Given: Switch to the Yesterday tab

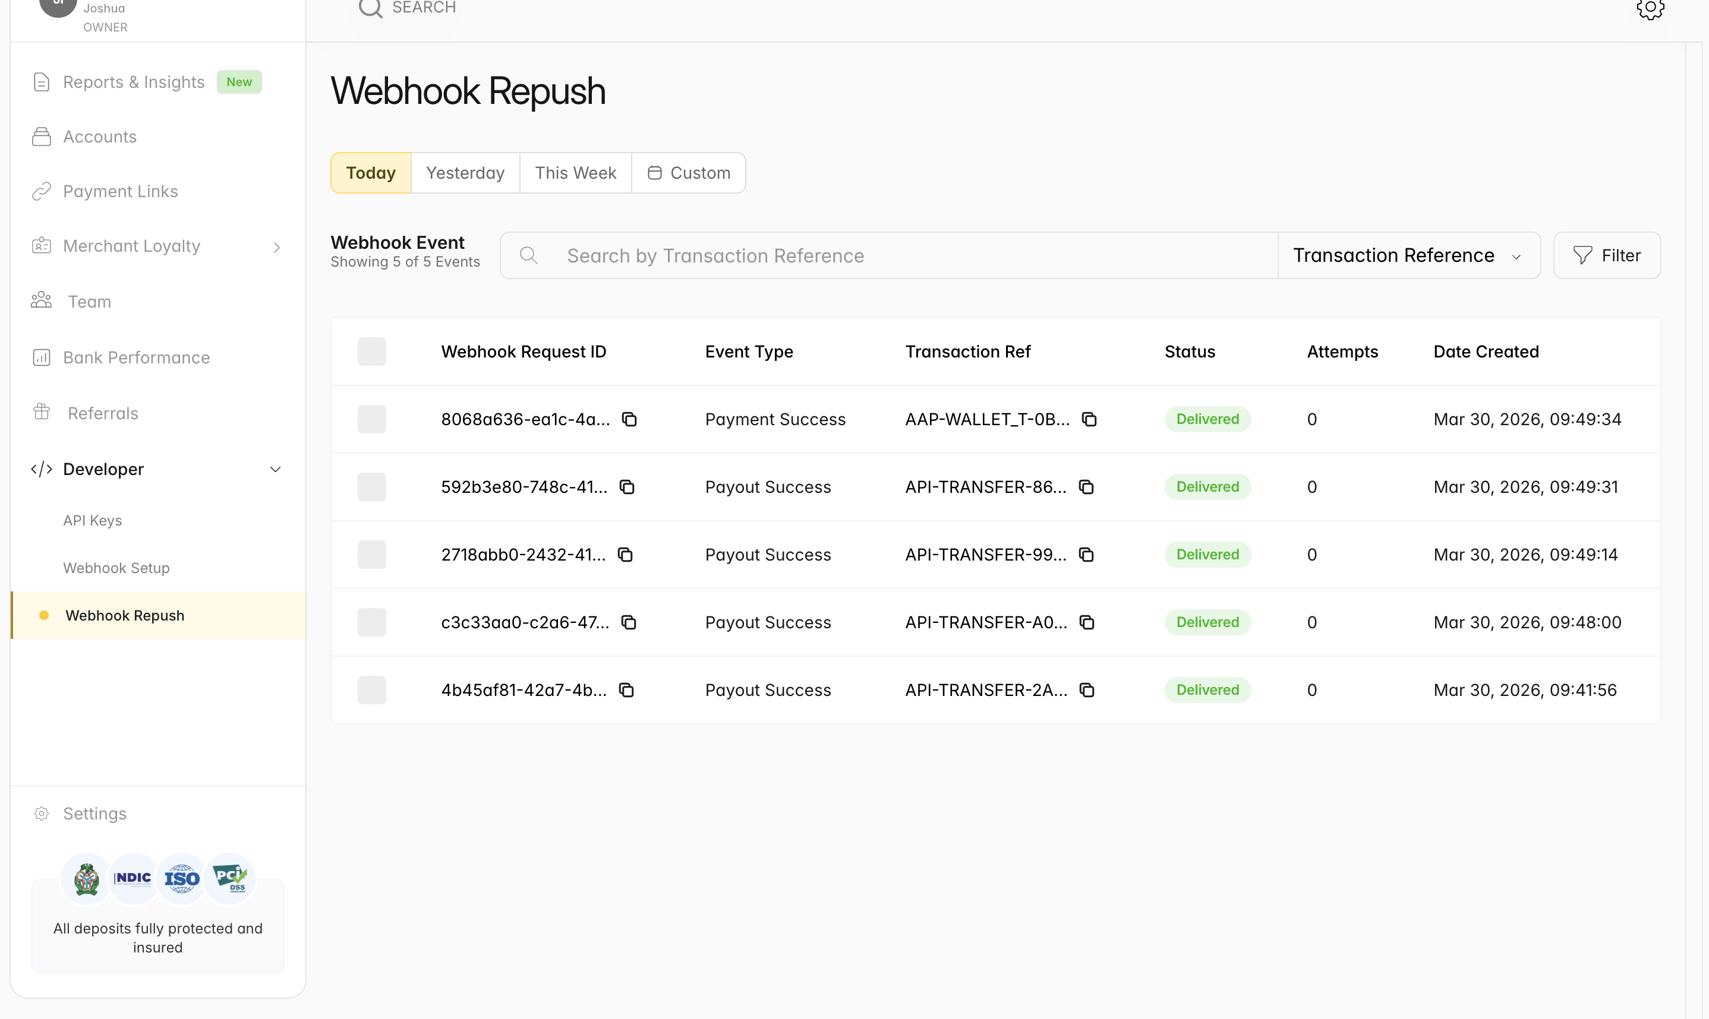Looking at the screenshot, I should [x=466, y=173].
